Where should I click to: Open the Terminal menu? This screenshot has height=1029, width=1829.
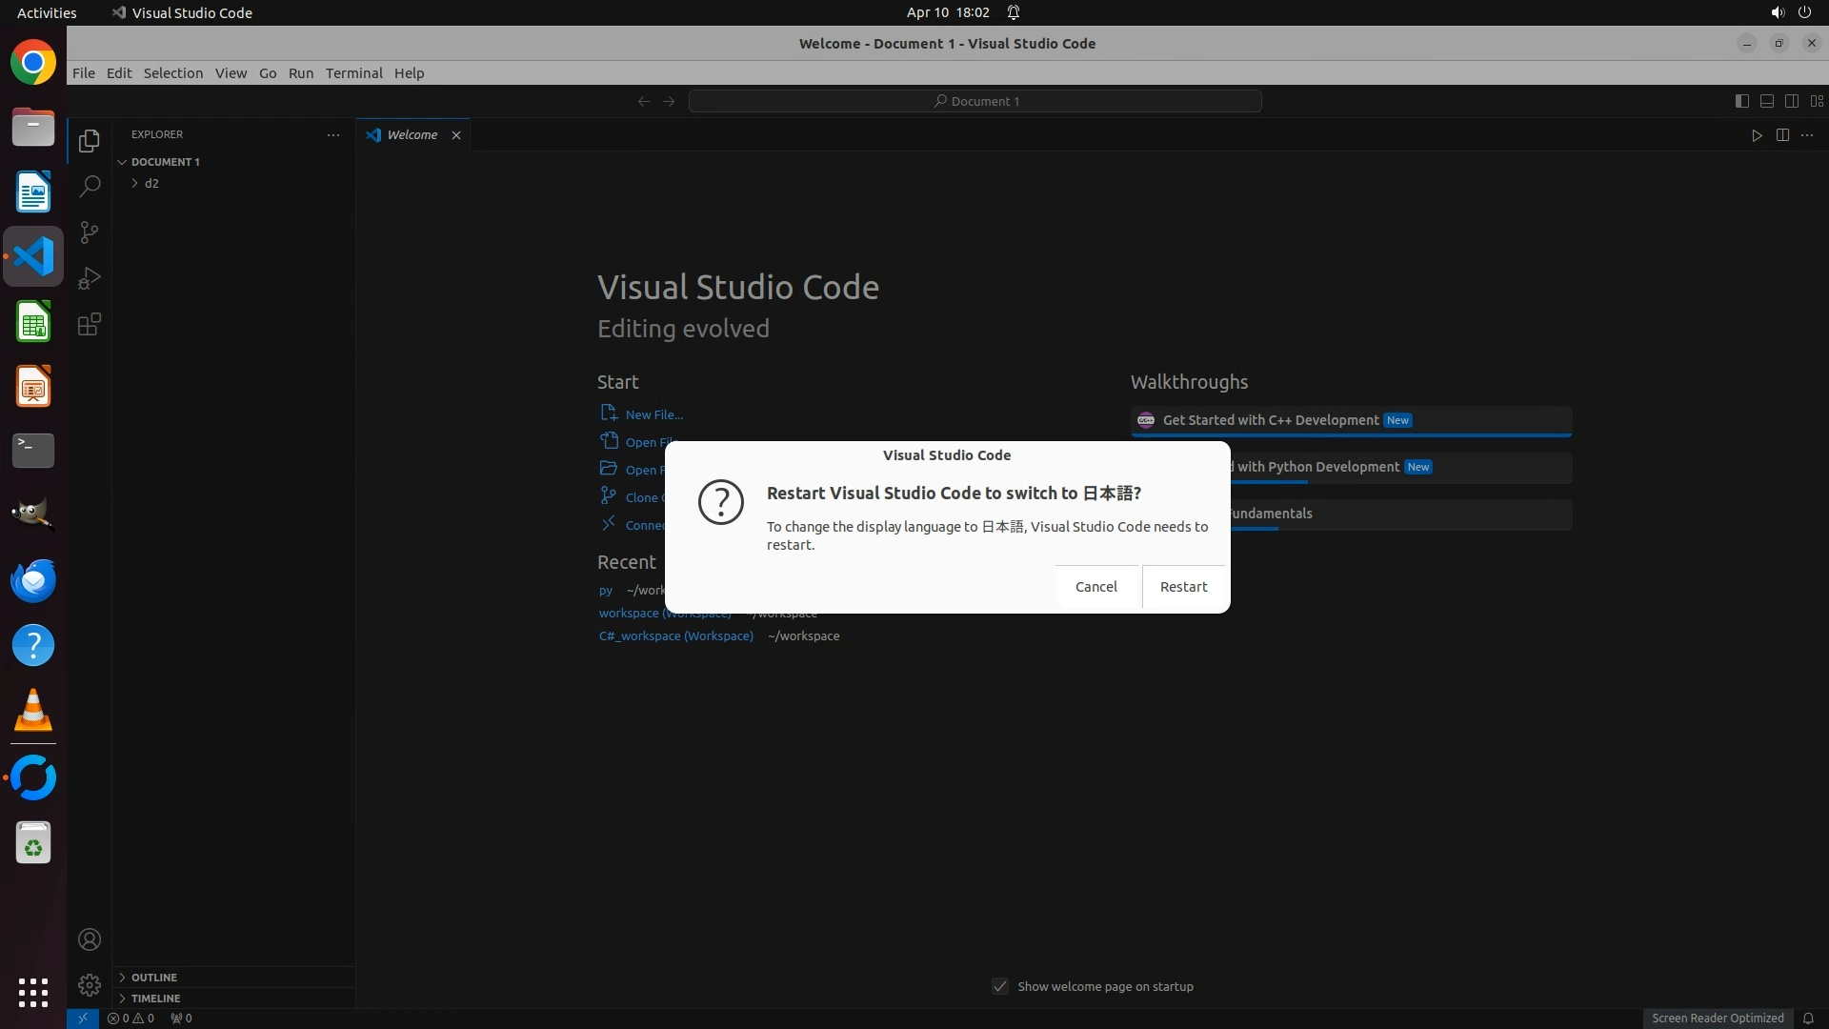tap(353, 73)
